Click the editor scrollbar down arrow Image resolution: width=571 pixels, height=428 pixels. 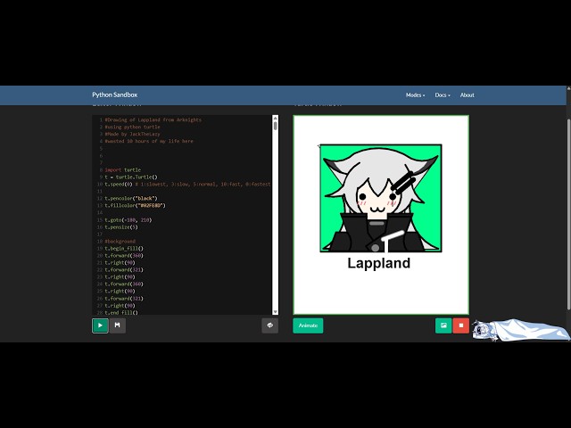coord(276,312)
